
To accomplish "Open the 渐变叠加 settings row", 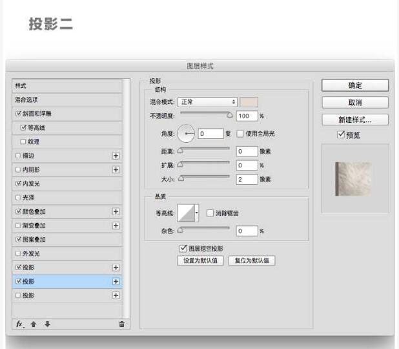I will (x=67, y=226).
